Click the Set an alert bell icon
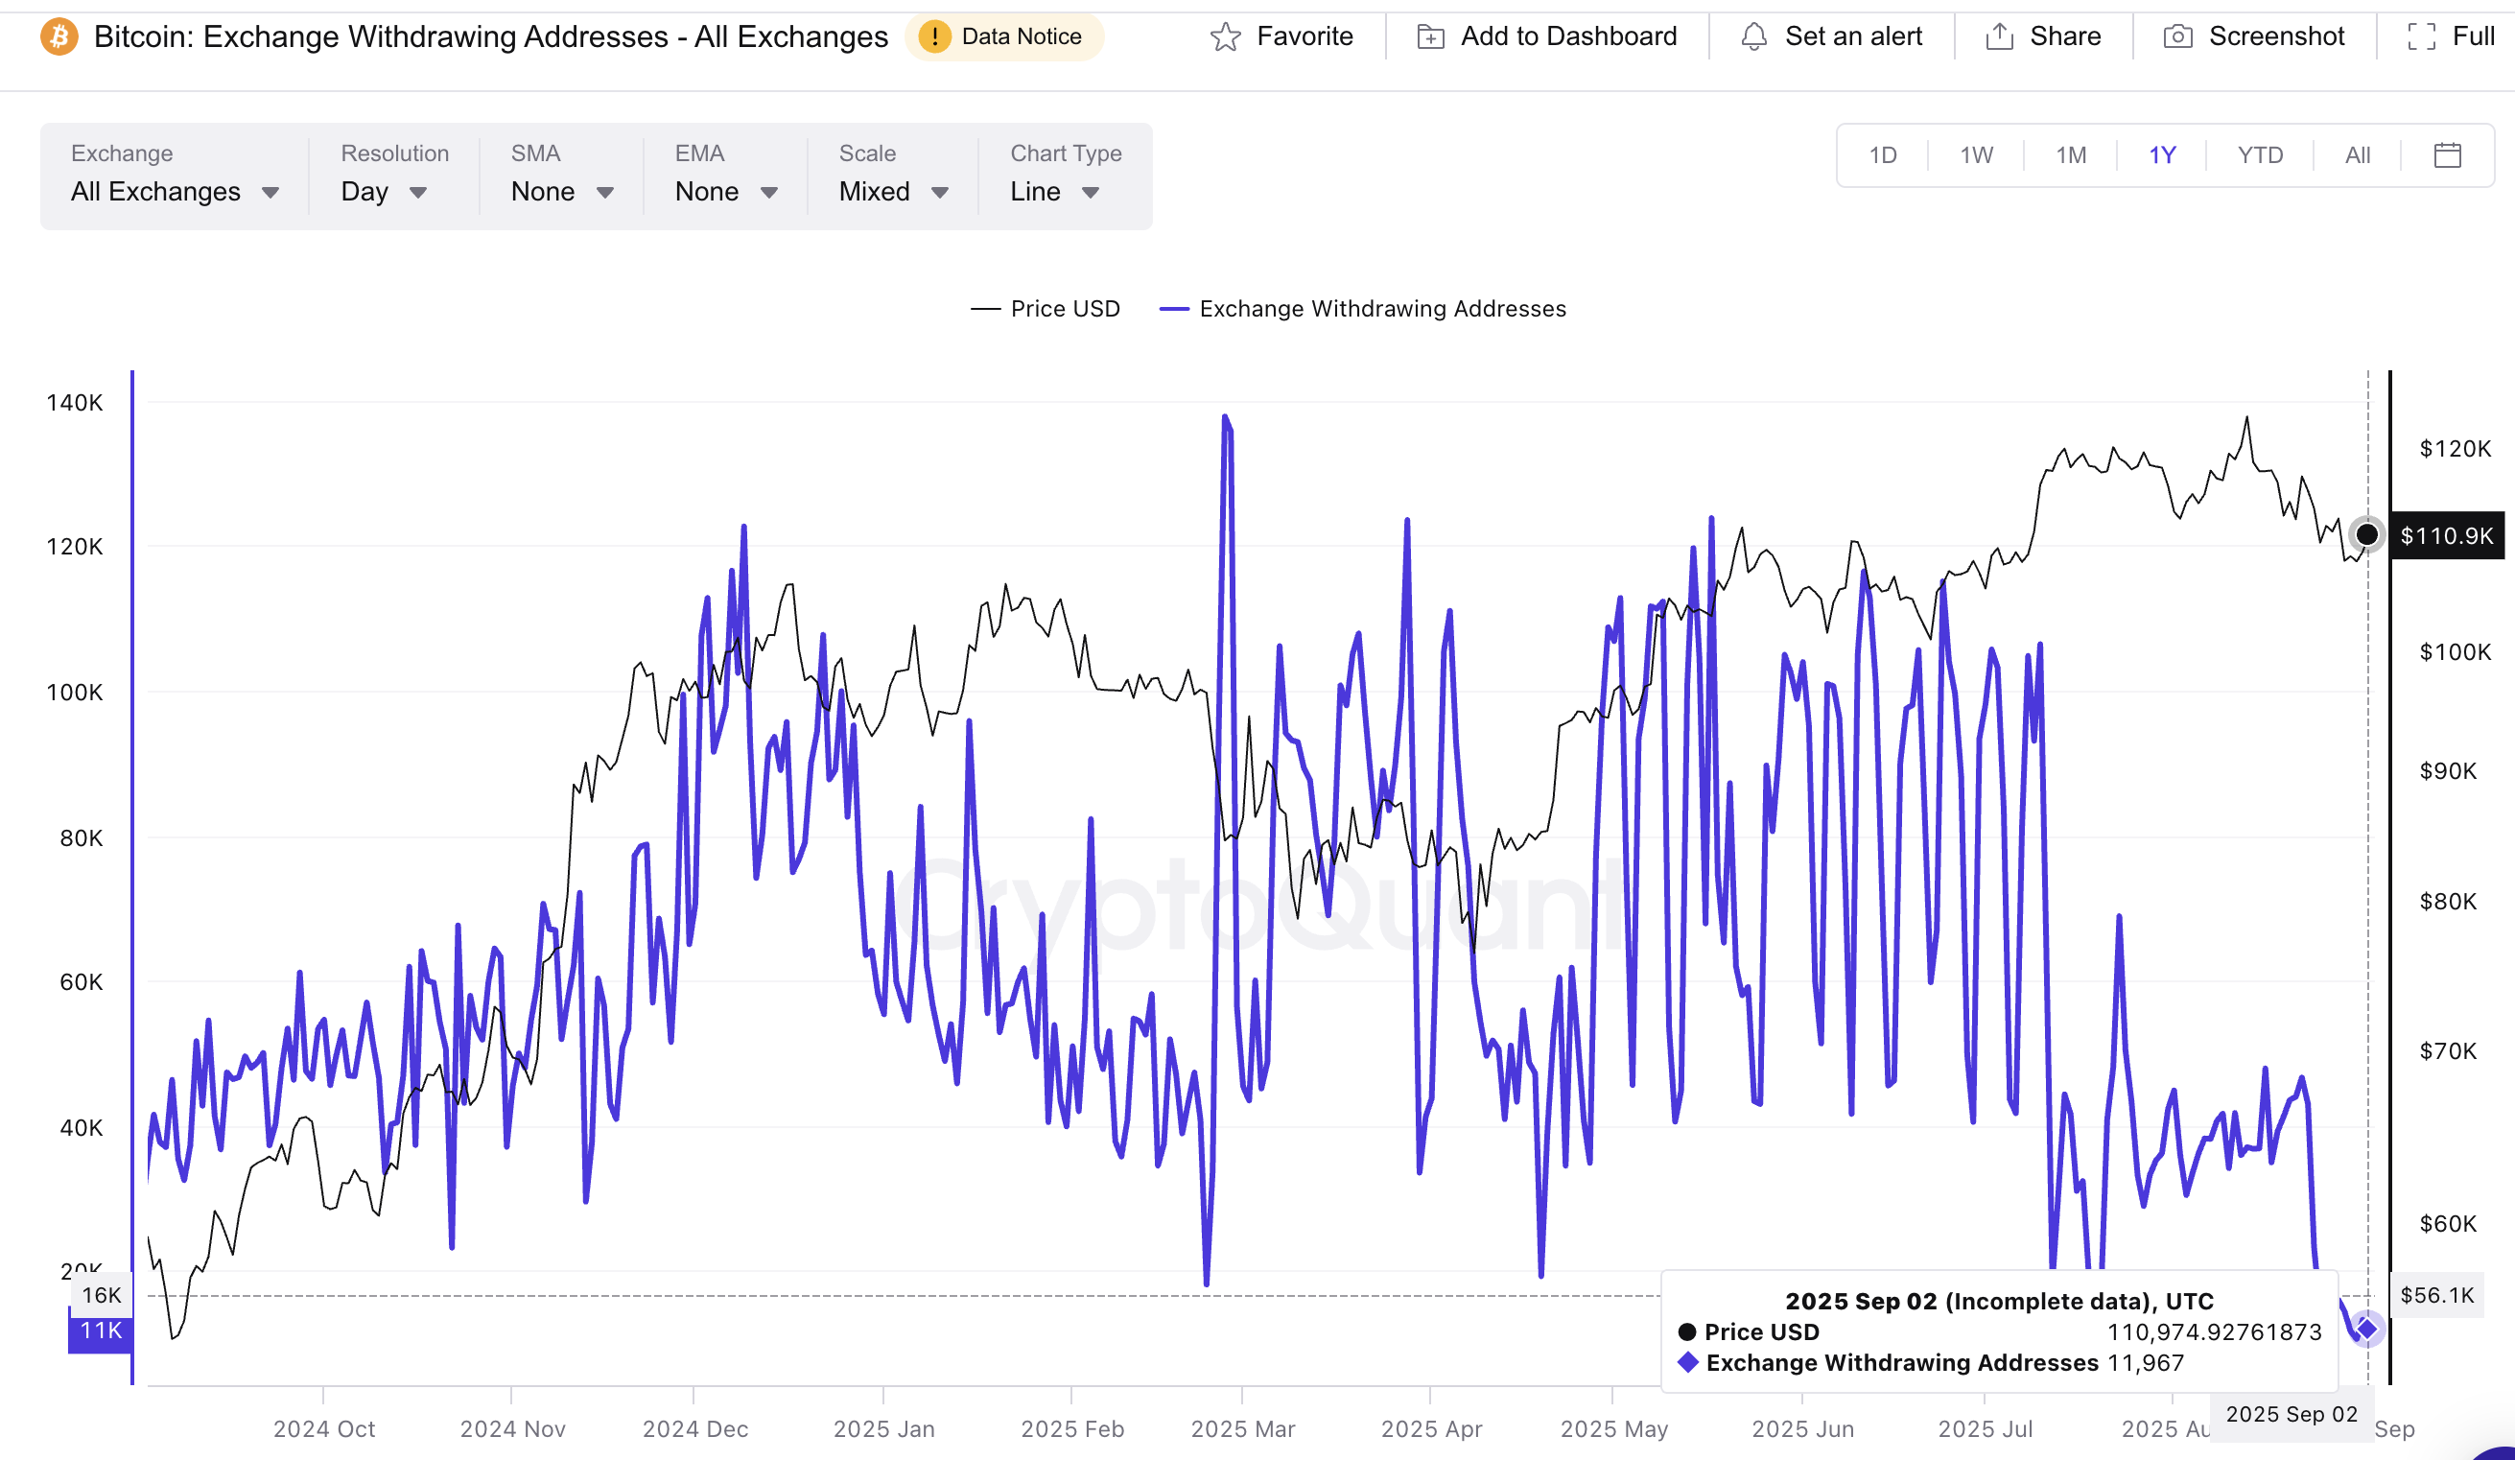The image size is (2515, 1460). pyautogui.click(x=1753, y=36)
